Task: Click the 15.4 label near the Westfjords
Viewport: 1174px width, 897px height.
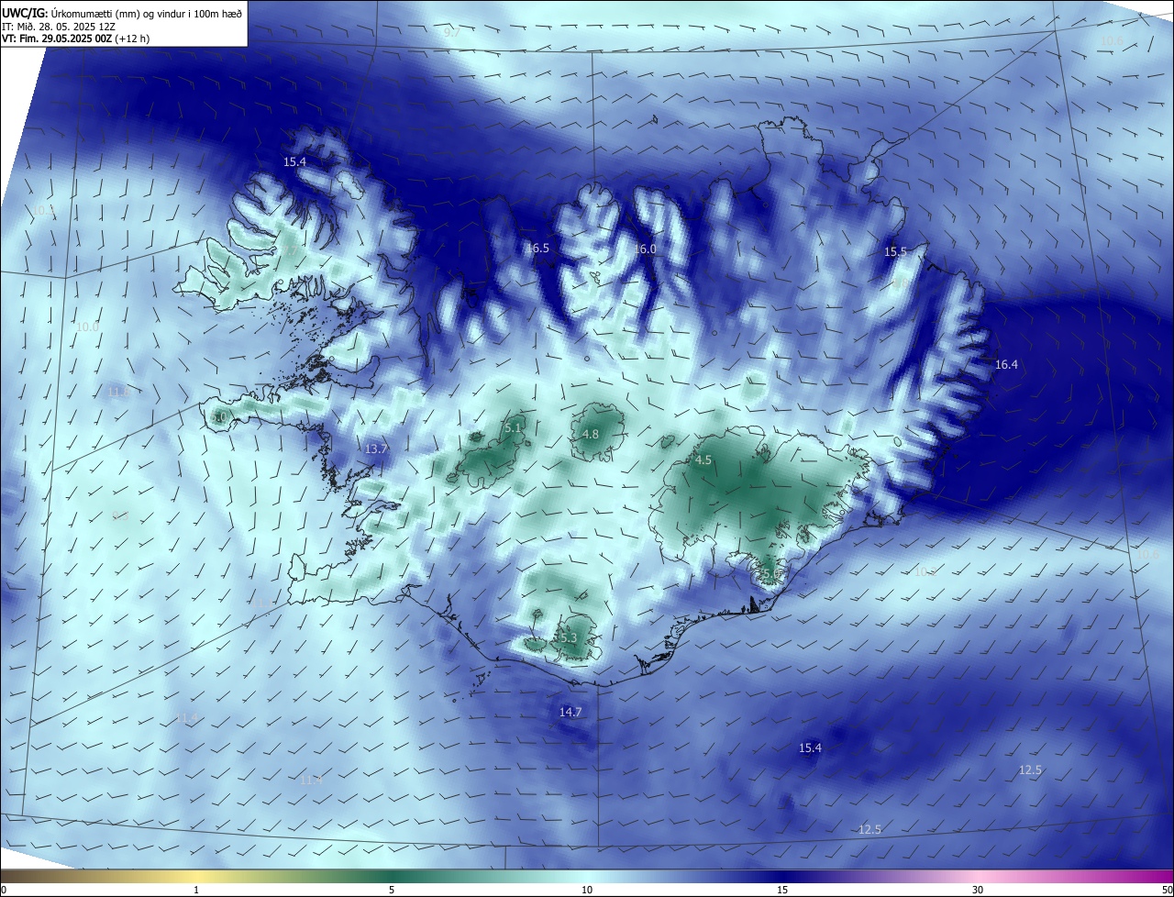Action: coord(294,162)
